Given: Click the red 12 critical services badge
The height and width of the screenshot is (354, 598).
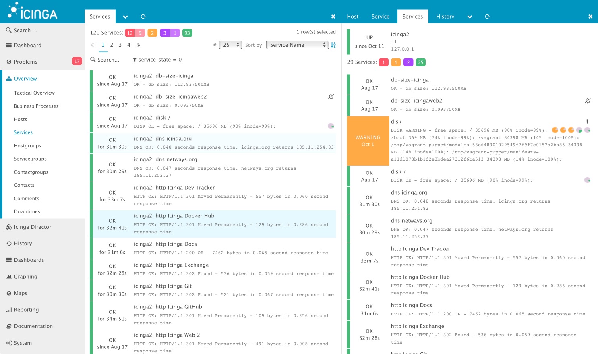Looking at the screenshot, I should [130, 33].
